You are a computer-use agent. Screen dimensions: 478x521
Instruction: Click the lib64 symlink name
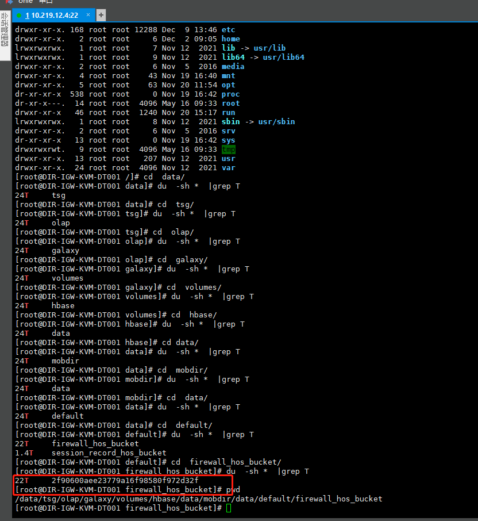pos(233,58)
